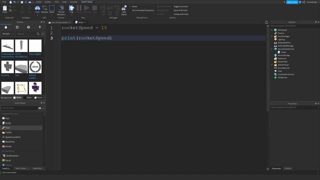Switch to Properties tab at bottom right
Viewport: 320px width, 180px height.
(x=276, y=168)
